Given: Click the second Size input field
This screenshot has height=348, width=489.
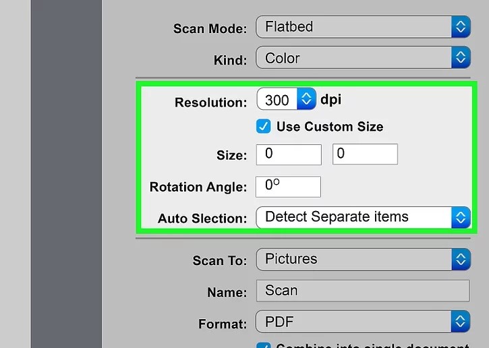Looking at the screenshot, I should (365, 154).
